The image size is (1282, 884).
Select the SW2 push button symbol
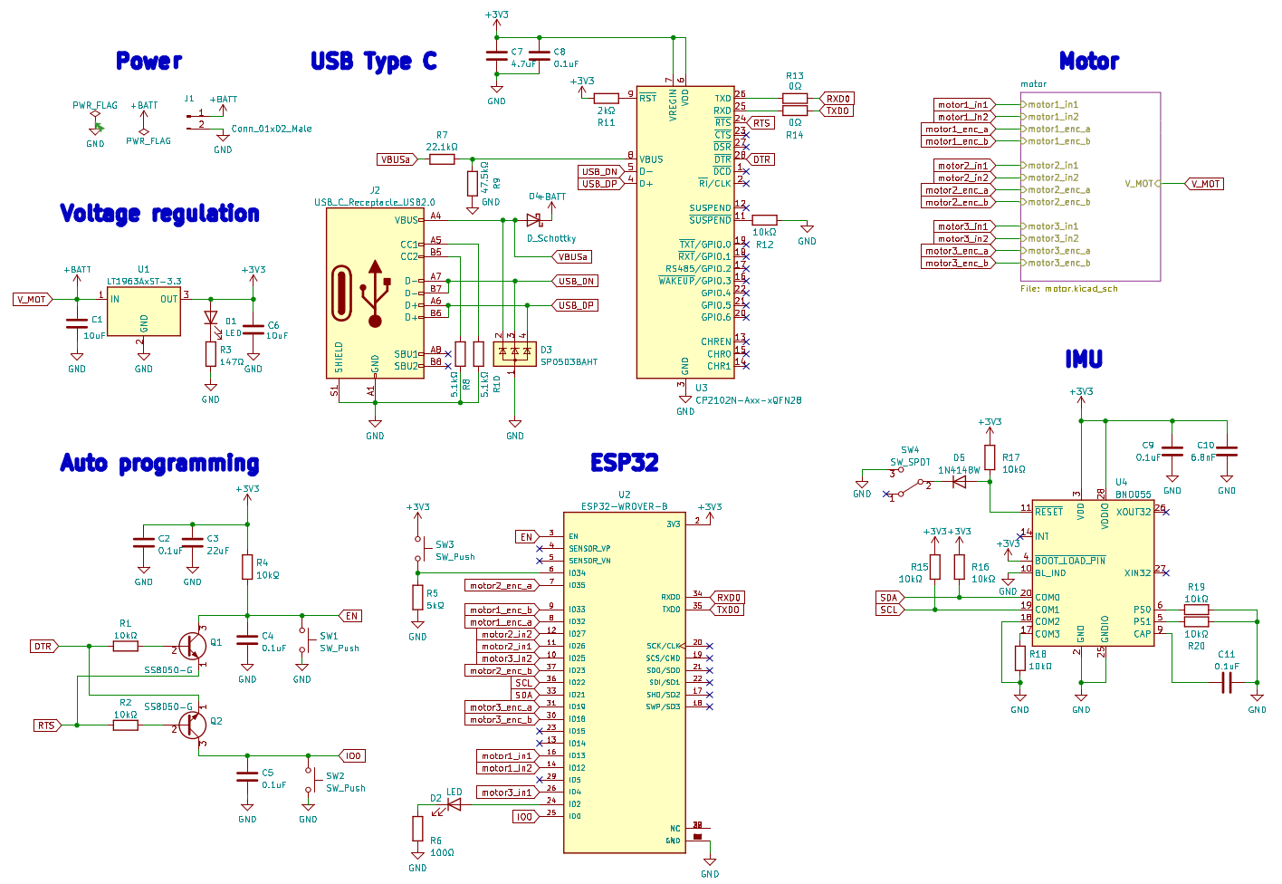pos(311,779)
